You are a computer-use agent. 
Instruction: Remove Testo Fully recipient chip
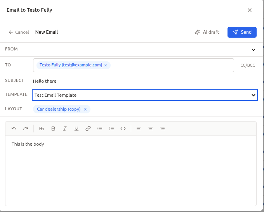(106, 65)
